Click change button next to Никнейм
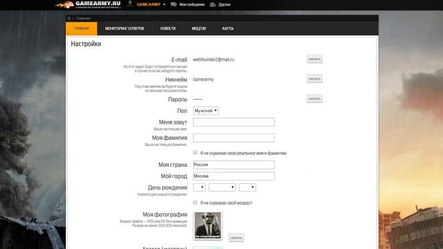 pos(314,79)
